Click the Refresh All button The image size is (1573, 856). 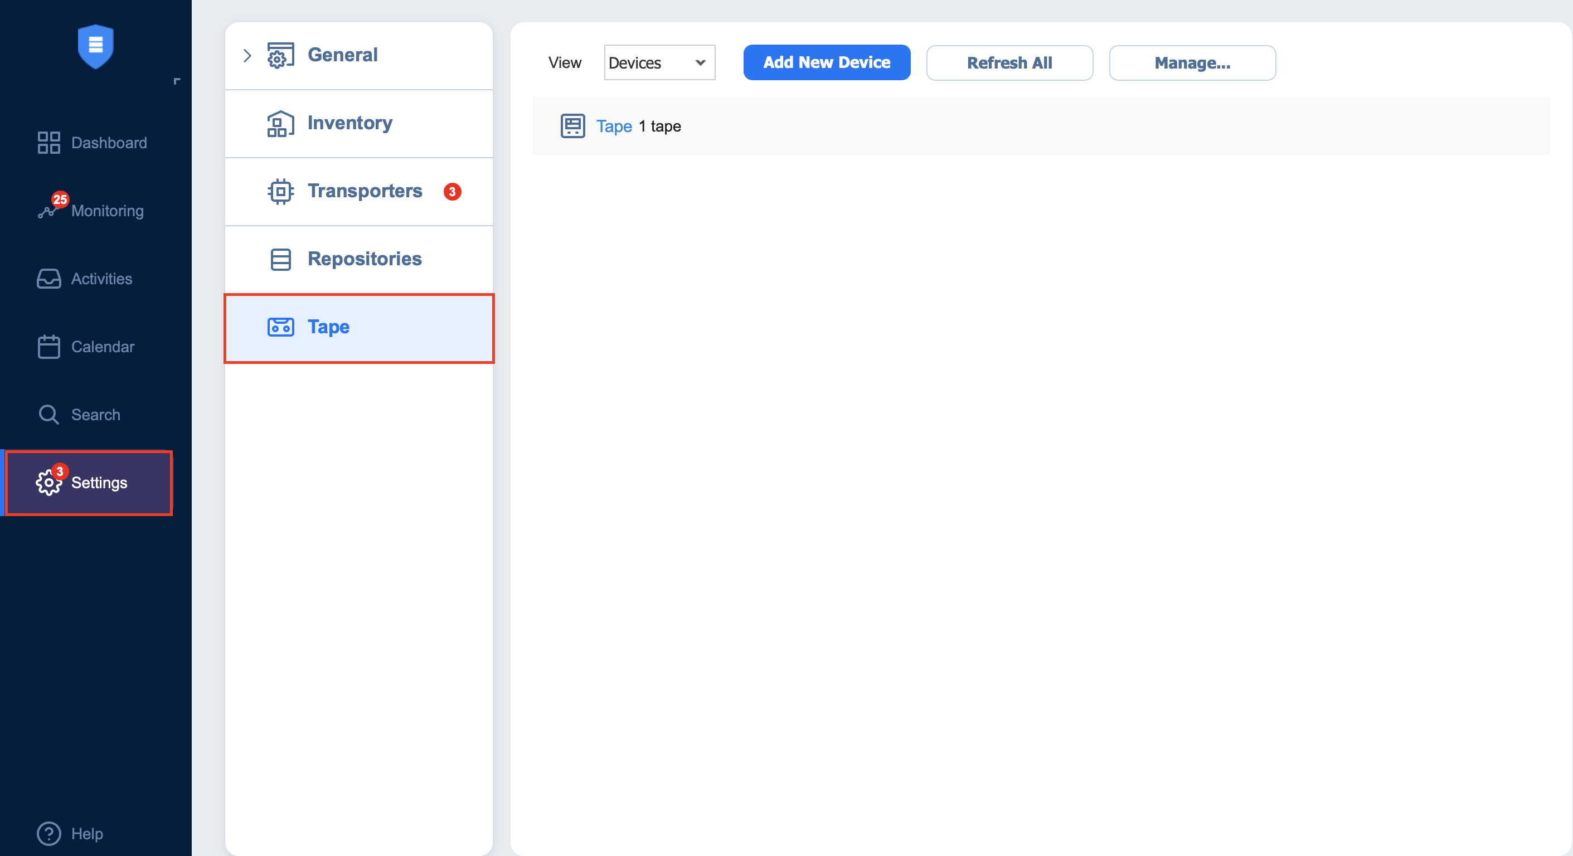[x=1009, y=63]
